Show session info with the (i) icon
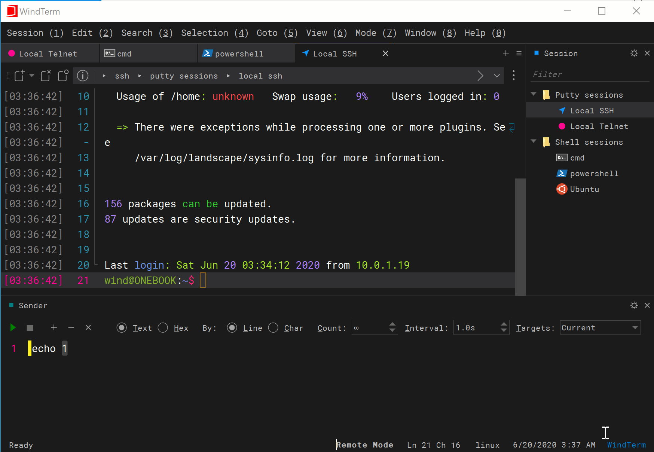The height and width of the screenshot is (452, 654). 83,76
